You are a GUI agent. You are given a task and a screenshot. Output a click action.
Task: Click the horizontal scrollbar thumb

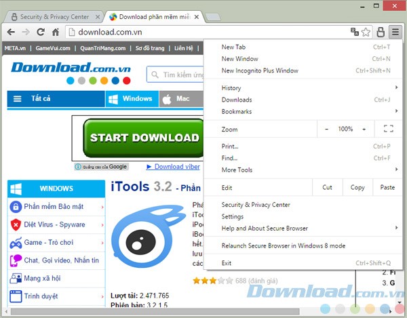click(x=155, y=311)
